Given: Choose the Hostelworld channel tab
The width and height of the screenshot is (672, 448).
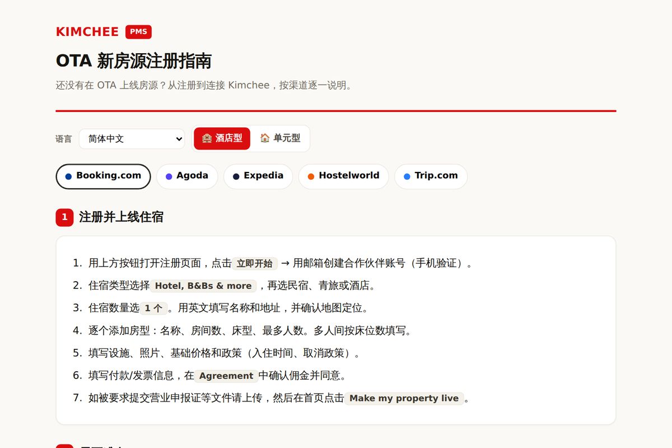Looking at the screenshot, I should (x=343, y=176).
